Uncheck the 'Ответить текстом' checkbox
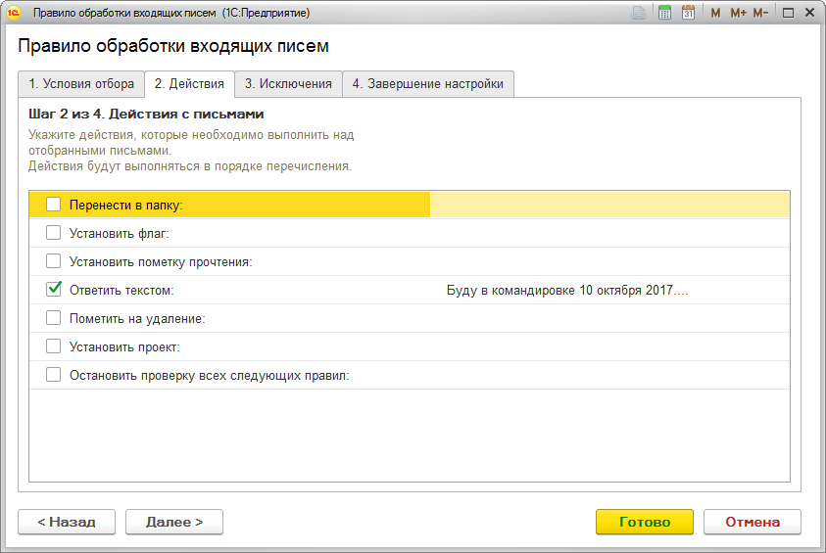The image size is (826, 553). (53, 290)
